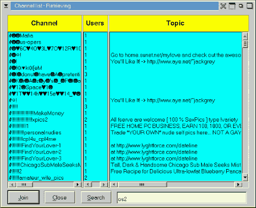The width and height of the screenshot is (256, 208).
Task: Click Users column left scroll arrow
Action: [88, 185]
